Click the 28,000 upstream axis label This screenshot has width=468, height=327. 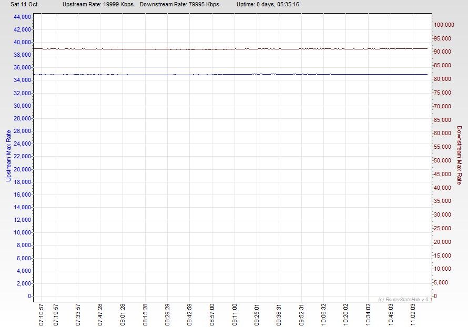point(22,118)
